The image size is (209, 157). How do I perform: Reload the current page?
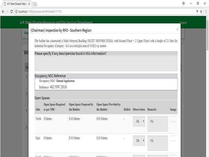coord(12,11)
